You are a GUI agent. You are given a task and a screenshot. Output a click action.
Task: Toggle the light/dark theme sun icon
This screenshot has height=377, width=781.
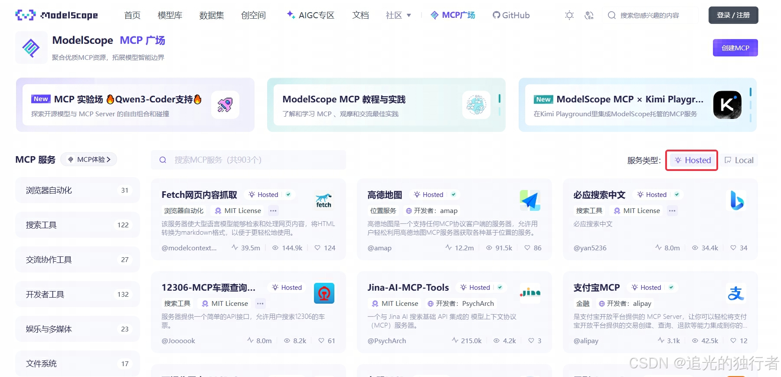(x=569, y=15)
